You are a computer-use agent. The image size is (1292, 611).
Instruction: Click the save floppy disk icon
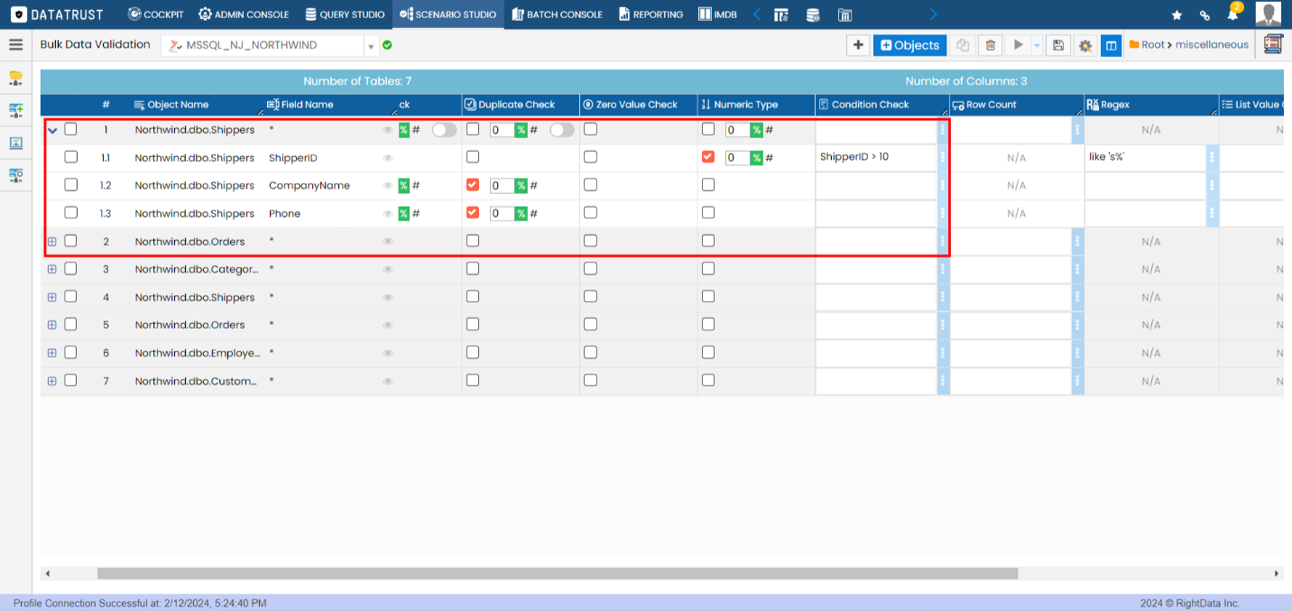point(1058,45)
